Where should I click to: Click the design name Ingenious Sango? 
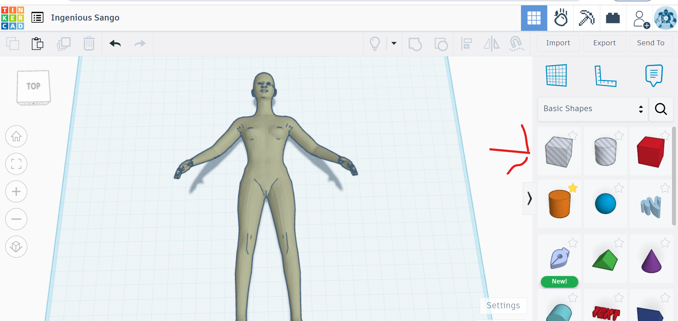[85, 18]
